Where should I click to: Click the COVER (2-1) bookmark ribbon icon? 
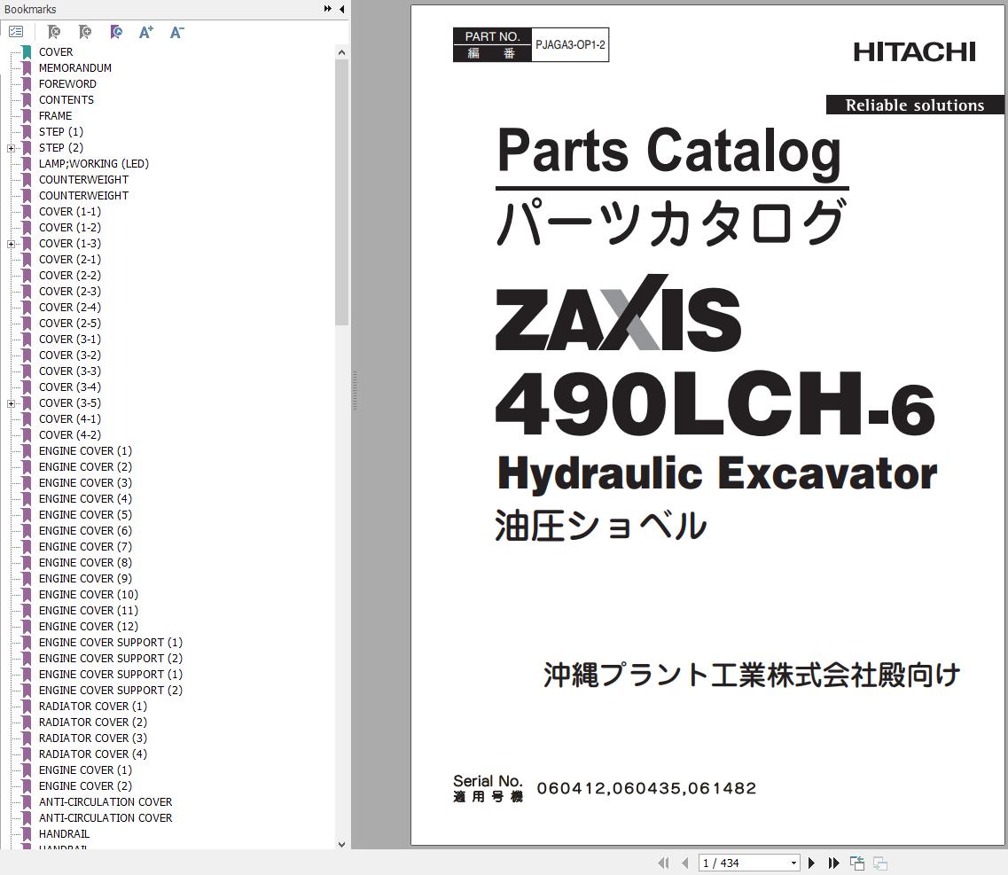click(27, 260)
